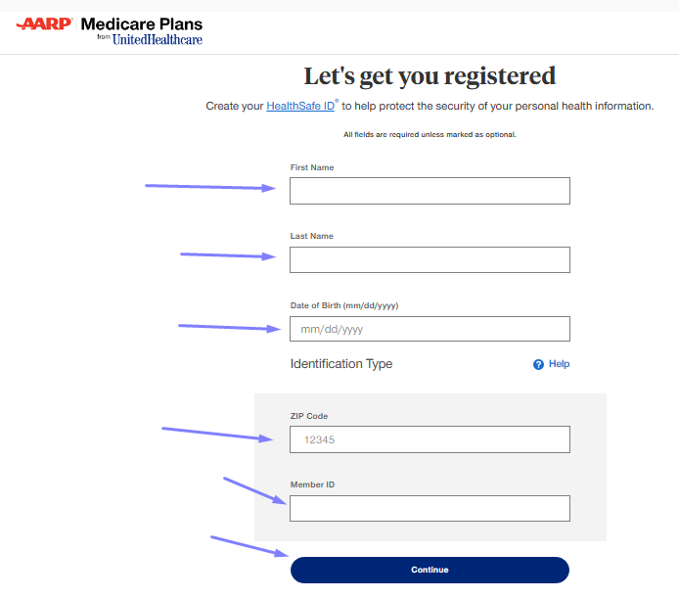The height and width of the screenshot is (598, 679).
Task: Select the ZIP Code field showing 12345
Action: tap(430, 439)
